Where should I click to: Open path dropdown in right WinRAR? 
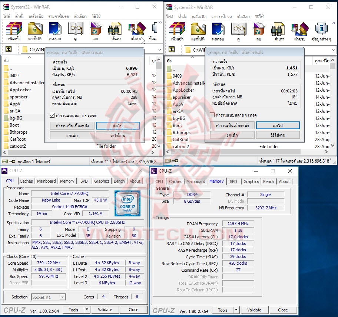pos(334,50)
